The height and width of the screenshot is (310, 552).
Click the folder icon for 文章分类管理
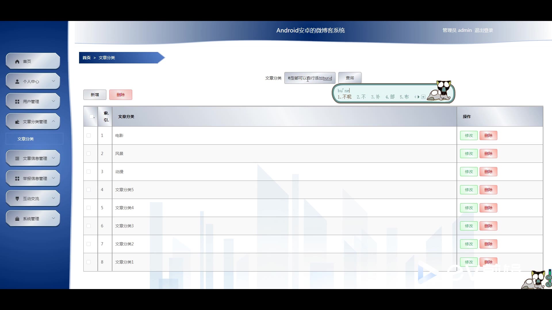pyautogui.click(x=17, y=122)
